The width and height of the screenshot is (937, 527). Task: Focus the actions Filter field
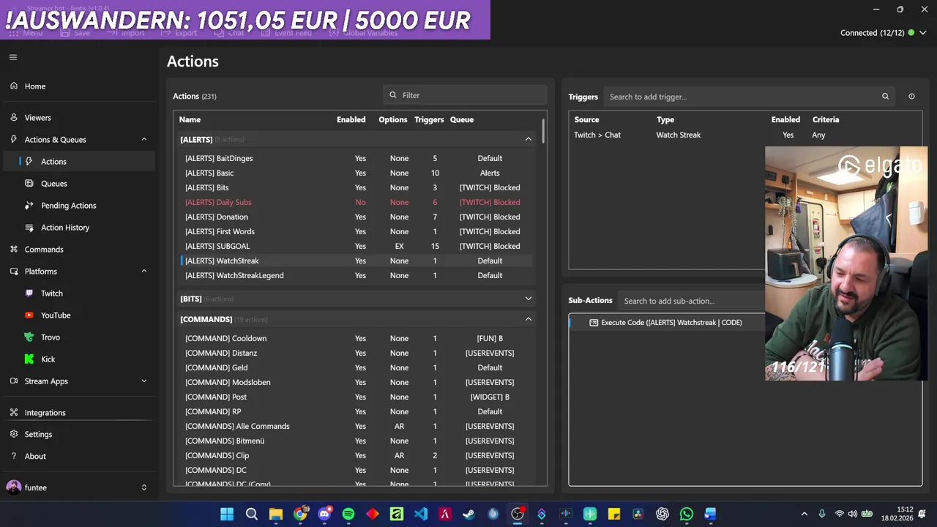click(x=465, y=95)
